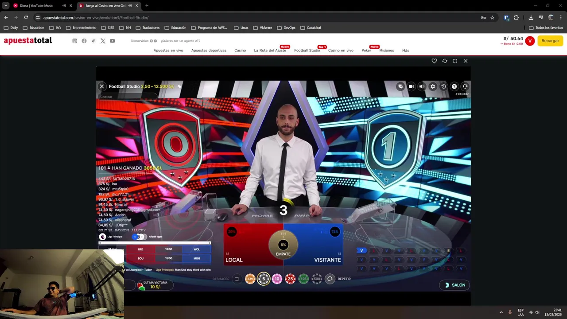
Task: Select the 5 betting chip
Action: point(264,279)
